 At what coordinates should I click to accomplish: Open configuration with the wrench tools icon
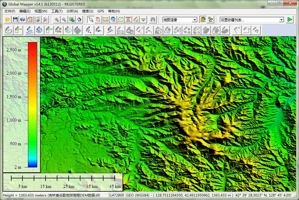tap(45, 19)
